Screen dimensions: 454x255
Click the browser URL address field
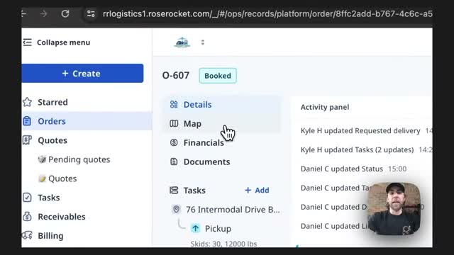[267, 13]
